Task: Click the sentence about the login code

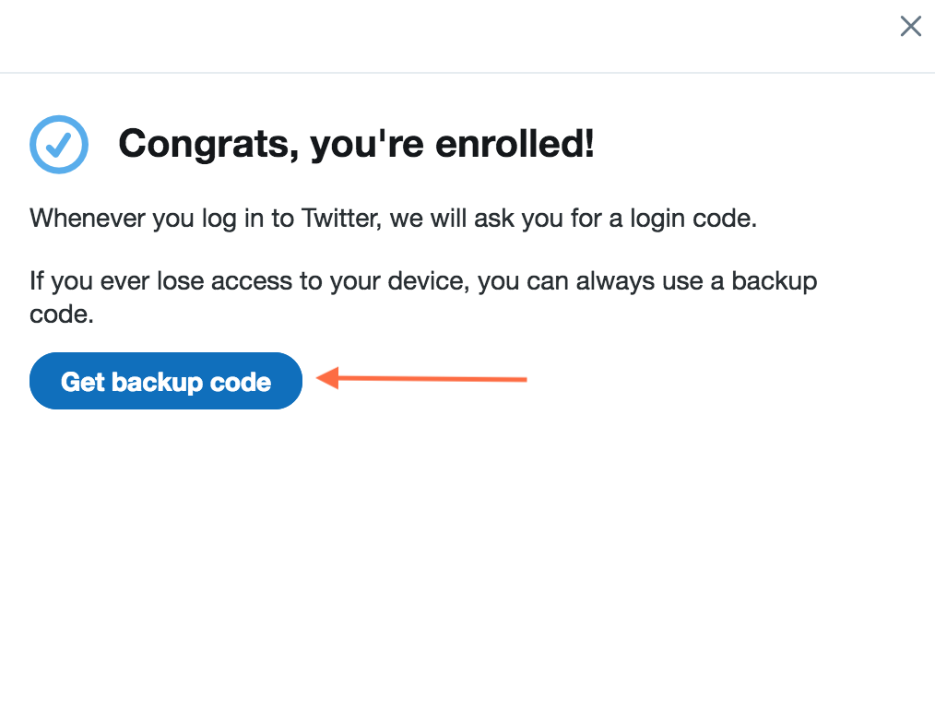Action: [x=393, y=221]
